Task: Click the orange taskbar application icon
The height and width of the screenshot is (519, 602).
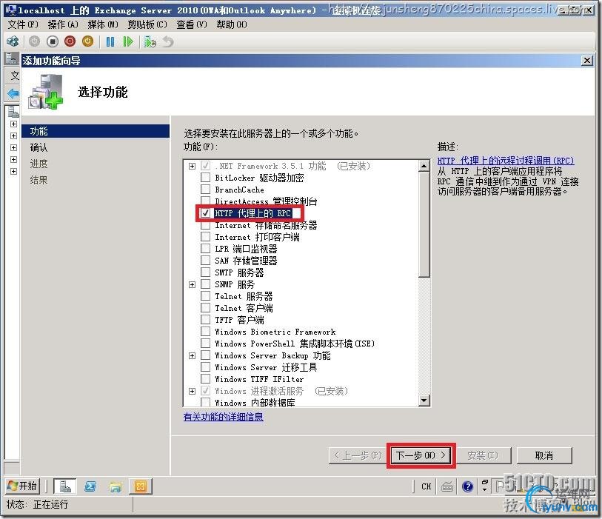Action: (x=141, y=486)
